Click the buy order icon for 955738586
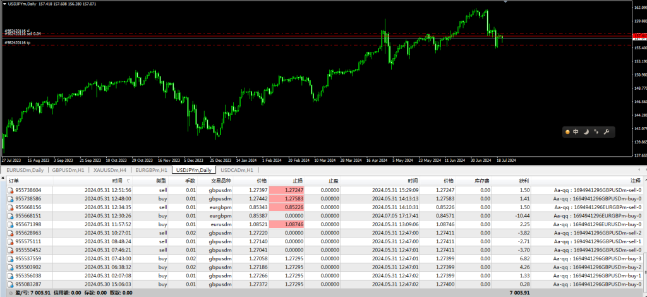The height and width of the screenshot is (297, 647). click(x=10, y=198)
